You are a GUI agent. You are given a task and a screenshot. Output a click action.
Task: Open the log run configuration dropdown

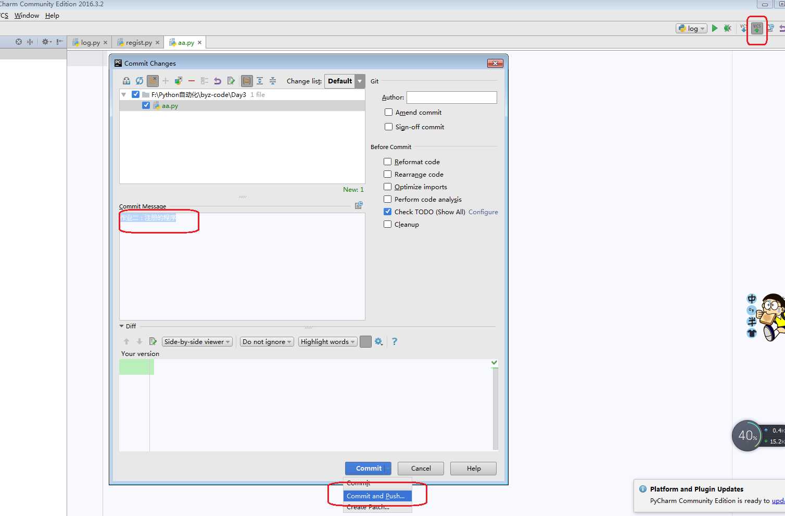691,28
